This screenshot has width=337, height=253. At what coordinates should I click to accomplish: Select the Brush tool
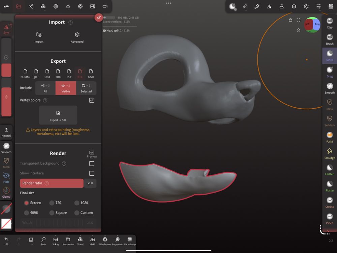[330, 39]
